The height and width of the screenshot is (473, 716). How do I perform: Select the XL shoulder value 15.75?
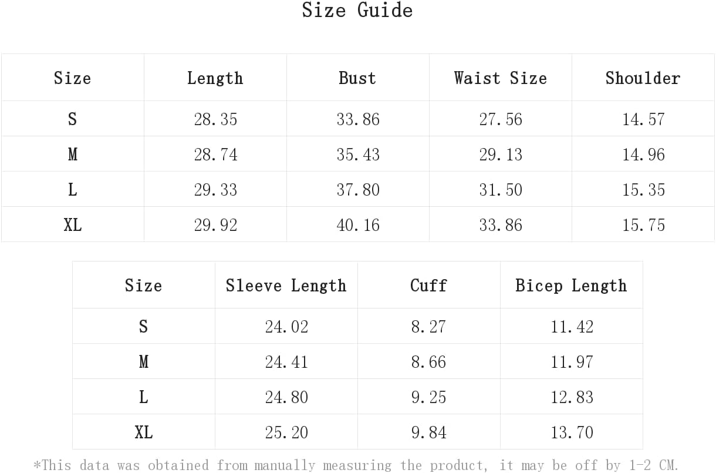pos(643,225)
